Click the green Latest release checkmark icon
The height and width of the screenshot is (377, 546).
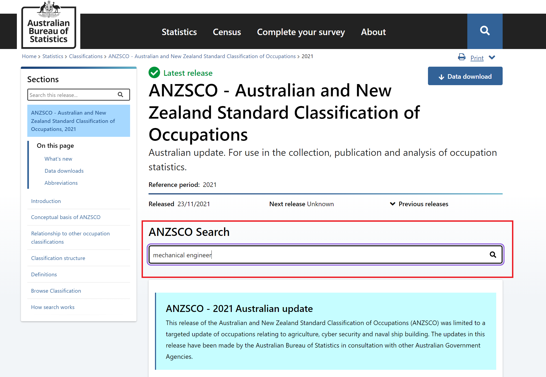[154, 73]
